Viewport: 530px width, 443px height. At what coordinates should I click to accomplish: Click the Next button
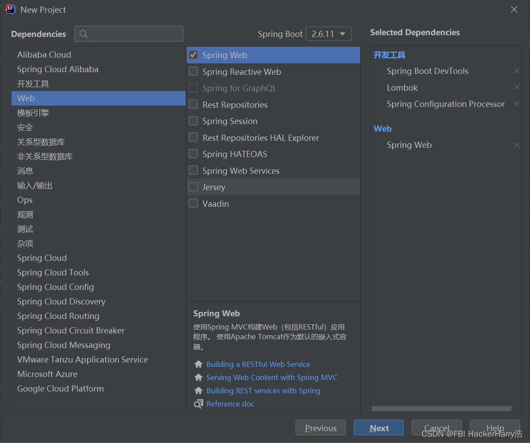coord(379,428)
